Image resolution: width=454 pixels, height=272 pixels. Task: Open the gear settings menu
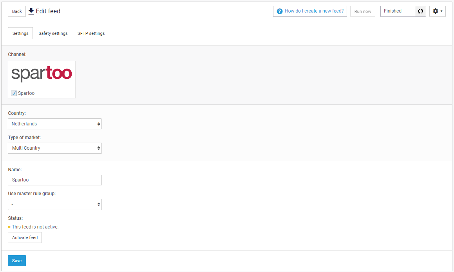click(437, 11)
